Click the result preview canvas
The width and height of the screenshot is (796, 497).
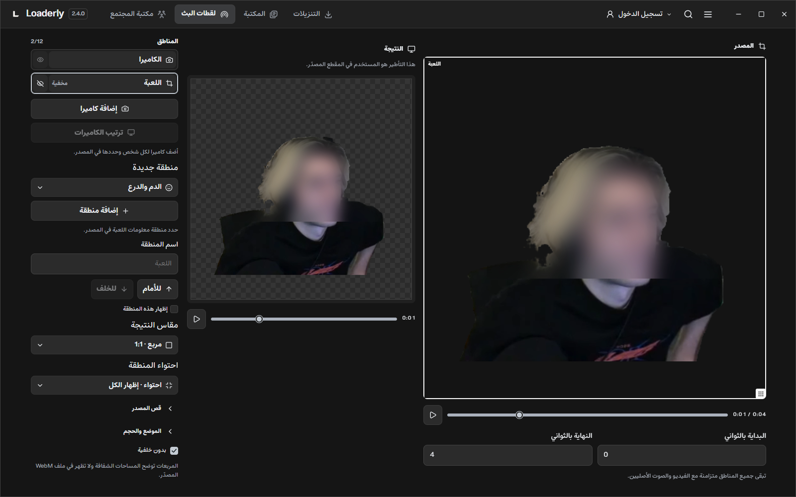[301, 189]
